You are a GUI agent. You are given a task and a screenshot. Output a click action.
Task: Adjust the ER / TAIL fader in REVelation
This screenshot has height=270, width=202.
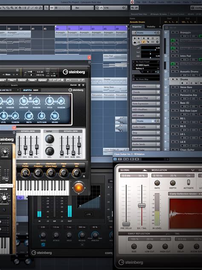coord(141,205)
